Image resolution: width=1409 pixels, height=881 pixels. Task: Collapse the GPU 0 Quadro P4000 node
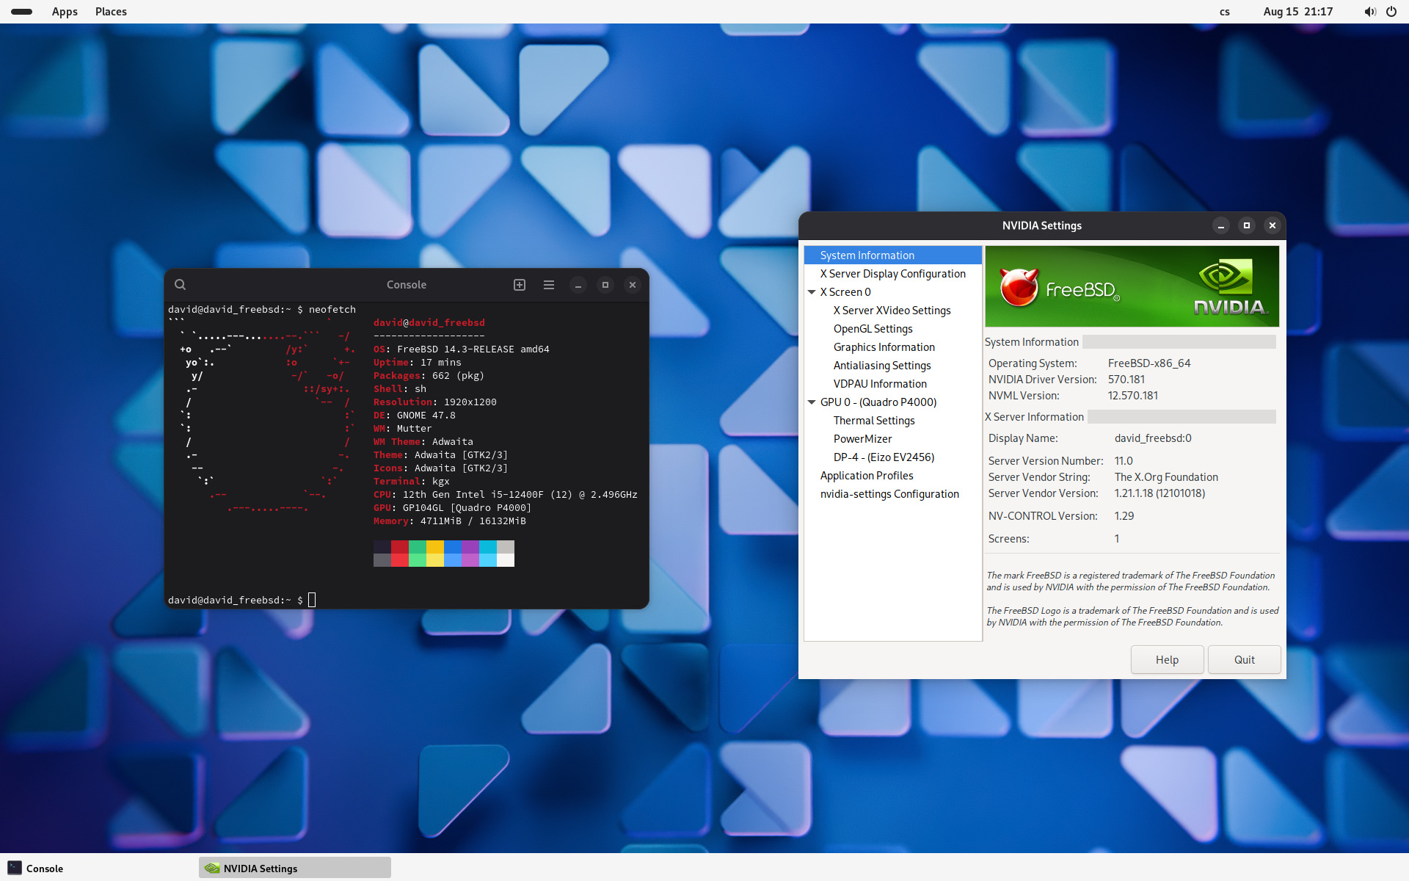point(812,402)
